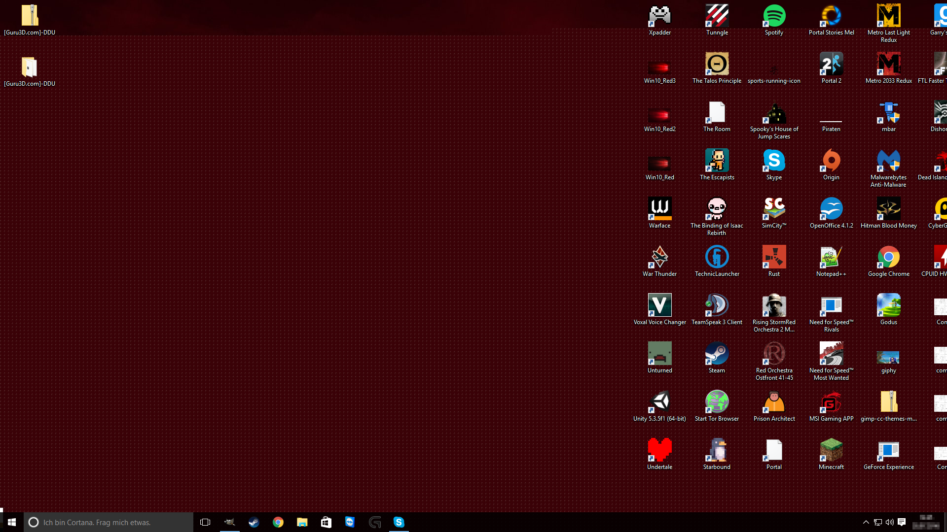Open the Windows Start menu
947x532 pixels.
(12, 522)
